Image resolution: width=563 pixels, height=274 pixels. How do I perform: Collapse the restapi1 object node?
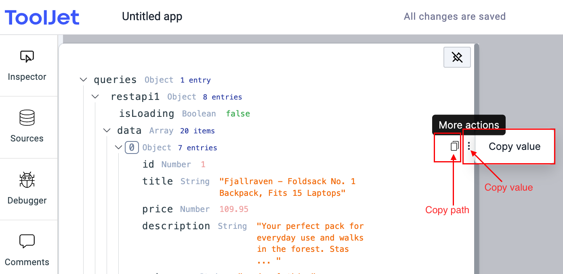click(x=95, y=97)
